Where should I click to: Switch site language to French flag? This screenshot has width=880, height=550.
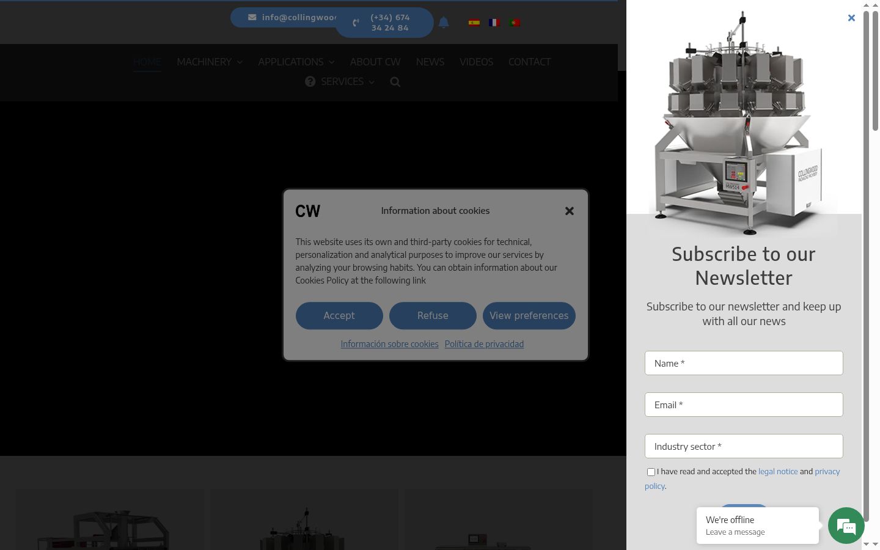click(494, 23)
